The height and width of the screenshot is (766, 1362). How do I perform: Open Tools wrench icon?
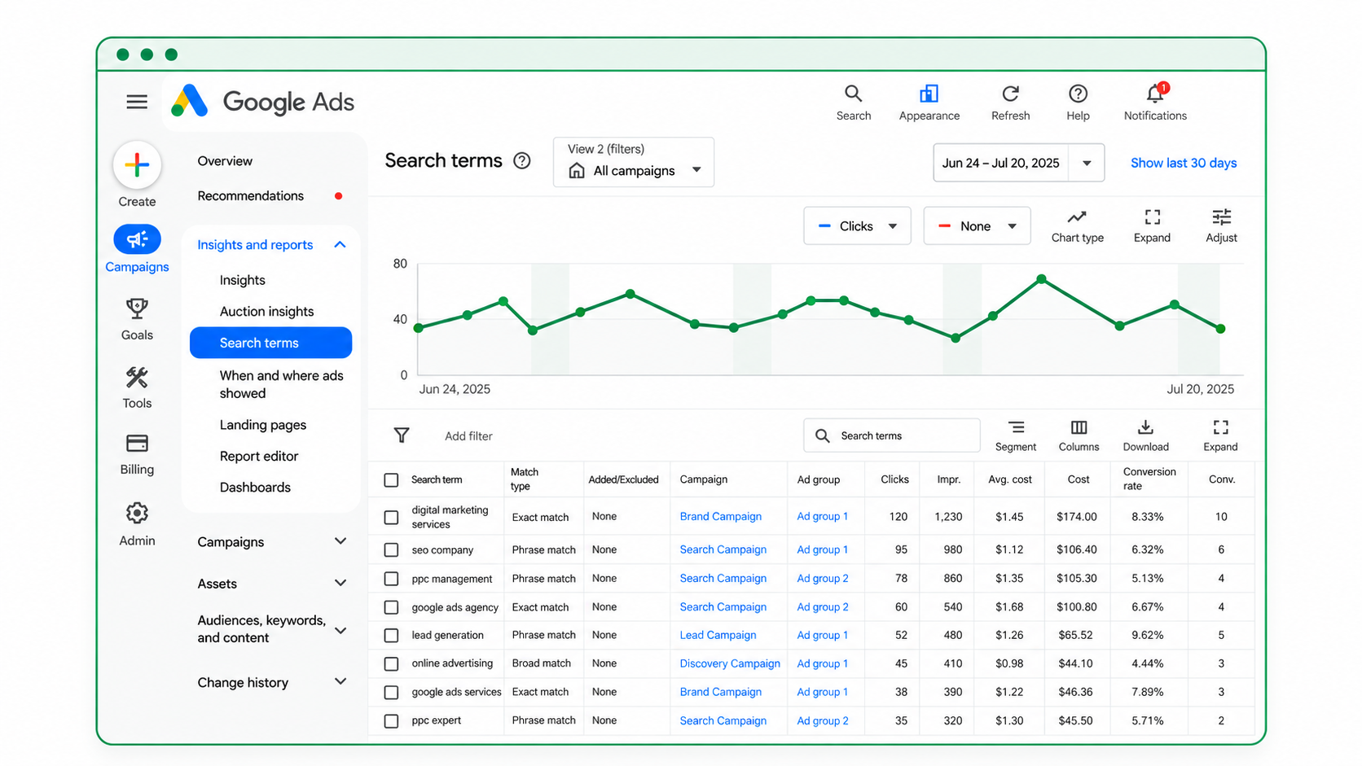(137, 377)
